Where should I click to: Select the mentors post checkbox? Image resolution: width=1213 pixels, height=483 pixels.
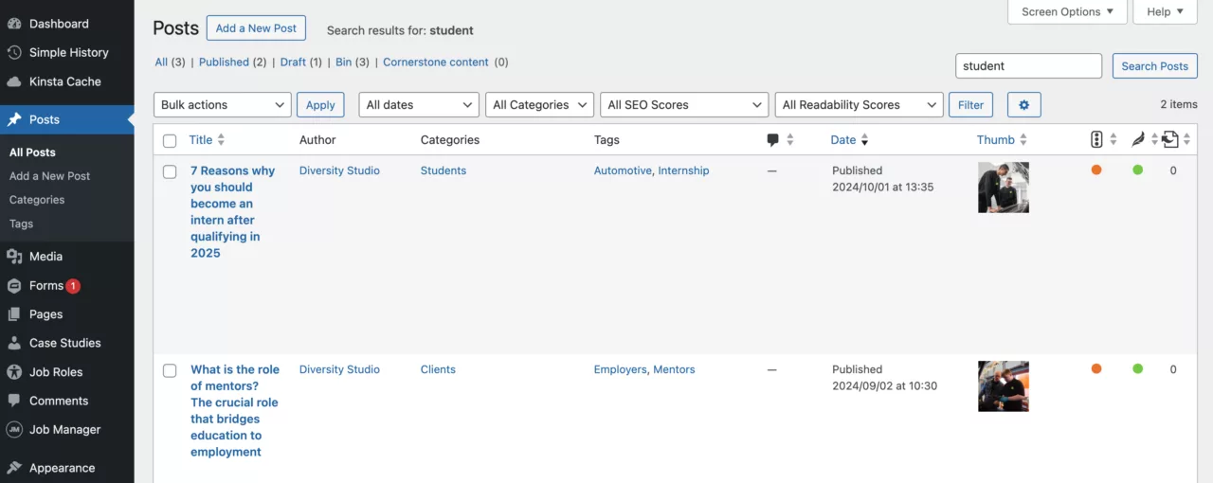[x=170, y=371]
